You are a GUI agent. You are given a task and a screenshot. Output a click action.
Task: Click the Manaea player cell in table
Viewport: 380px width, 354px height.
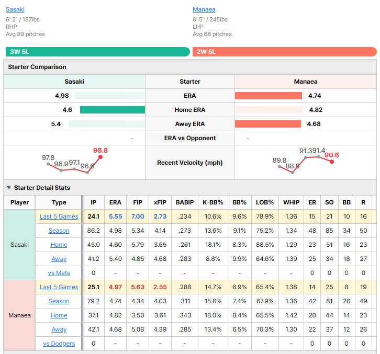pyautogui.click(x=20, y=315)
